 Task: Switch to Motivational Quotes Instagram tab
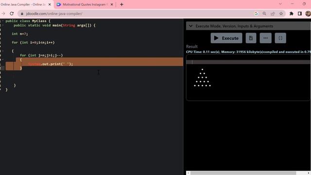click(86, 4)
